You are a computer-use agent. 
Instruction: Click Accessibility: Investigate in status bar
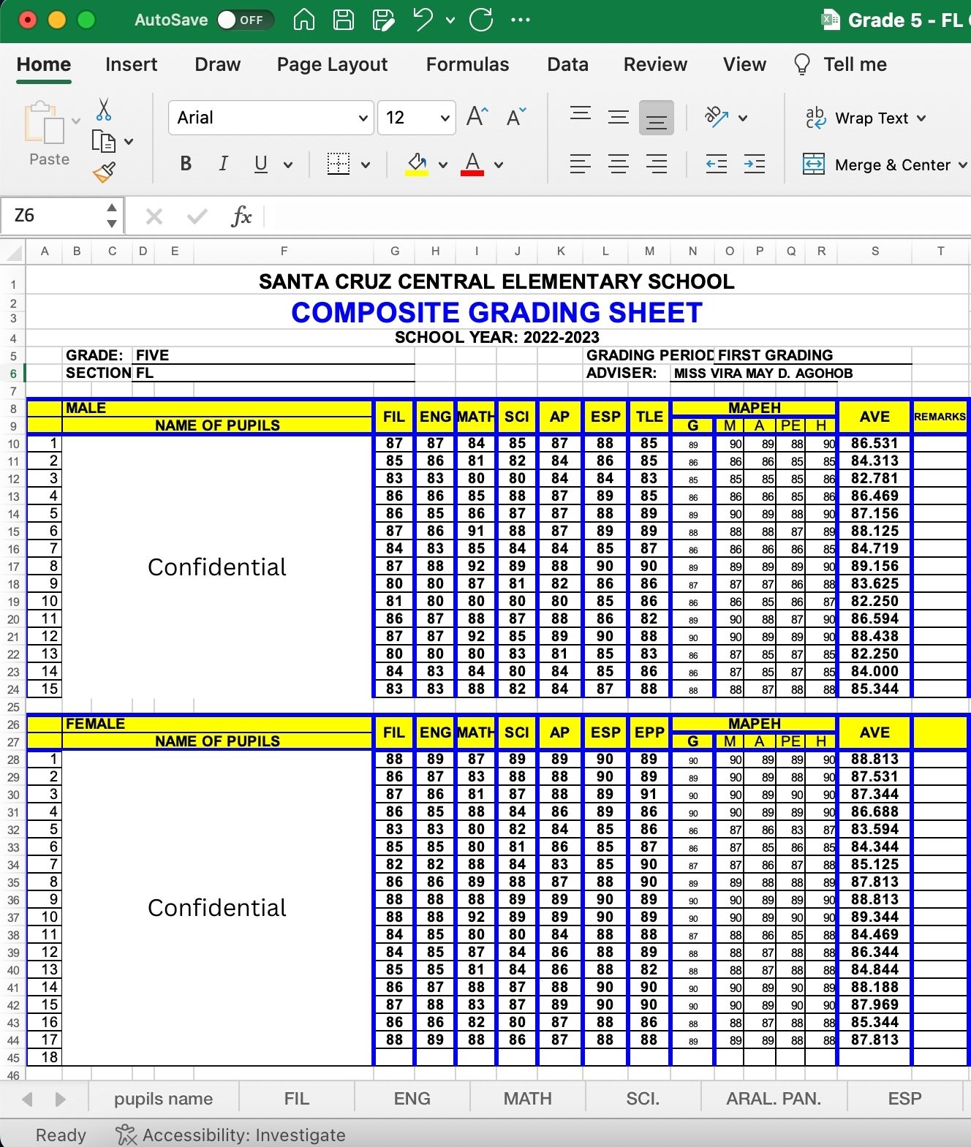tap(230, 1135)
